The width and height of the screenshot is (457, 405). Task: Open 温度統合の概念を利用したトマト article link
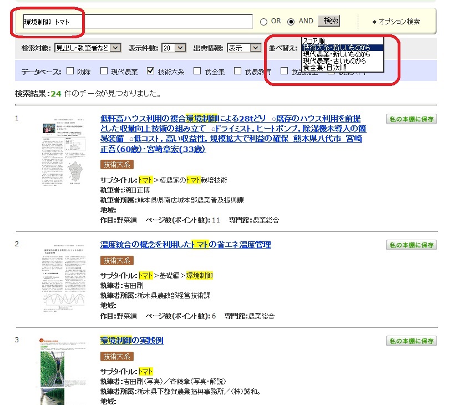pyautogui.click(x=185, y=245)
